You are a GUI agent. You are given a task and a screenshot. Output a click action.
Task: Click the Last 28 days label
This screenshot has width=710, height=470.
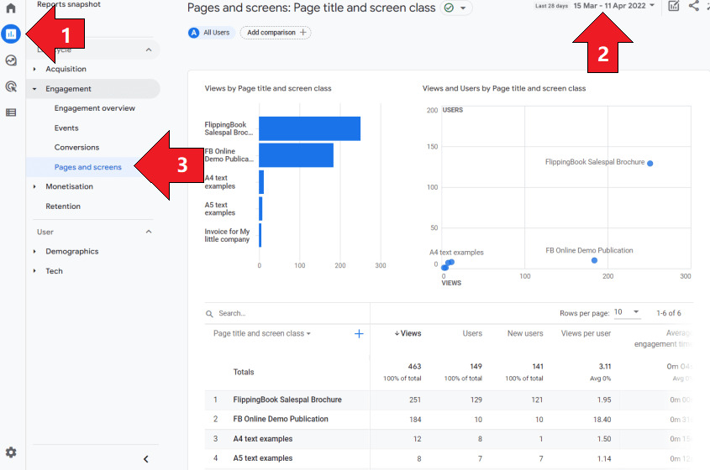click(551, 6)
